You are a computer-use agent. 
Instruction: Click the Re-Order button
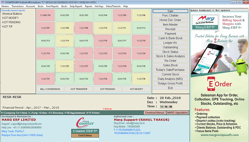click(x=170, y=61)
